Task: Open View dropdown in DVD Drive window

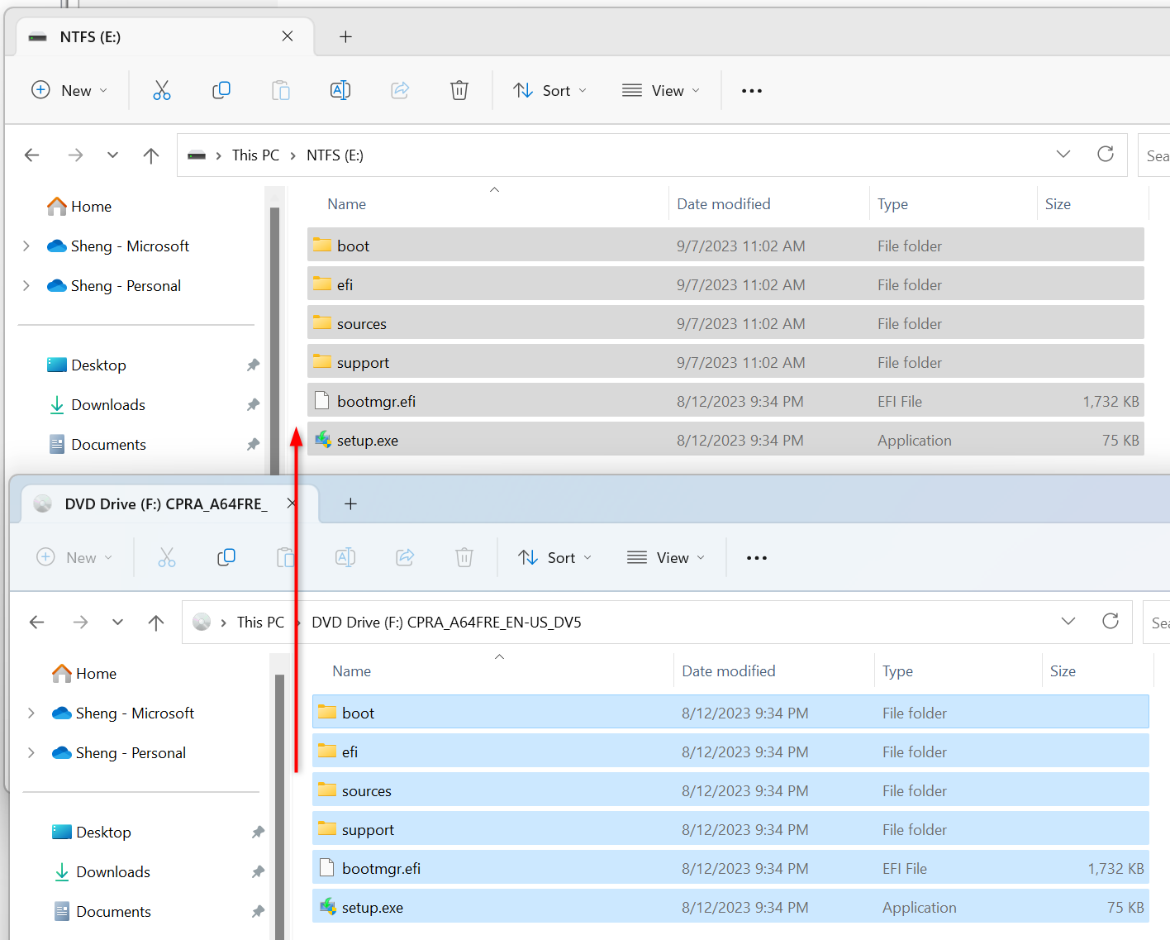Action: [x=665, y=558]
